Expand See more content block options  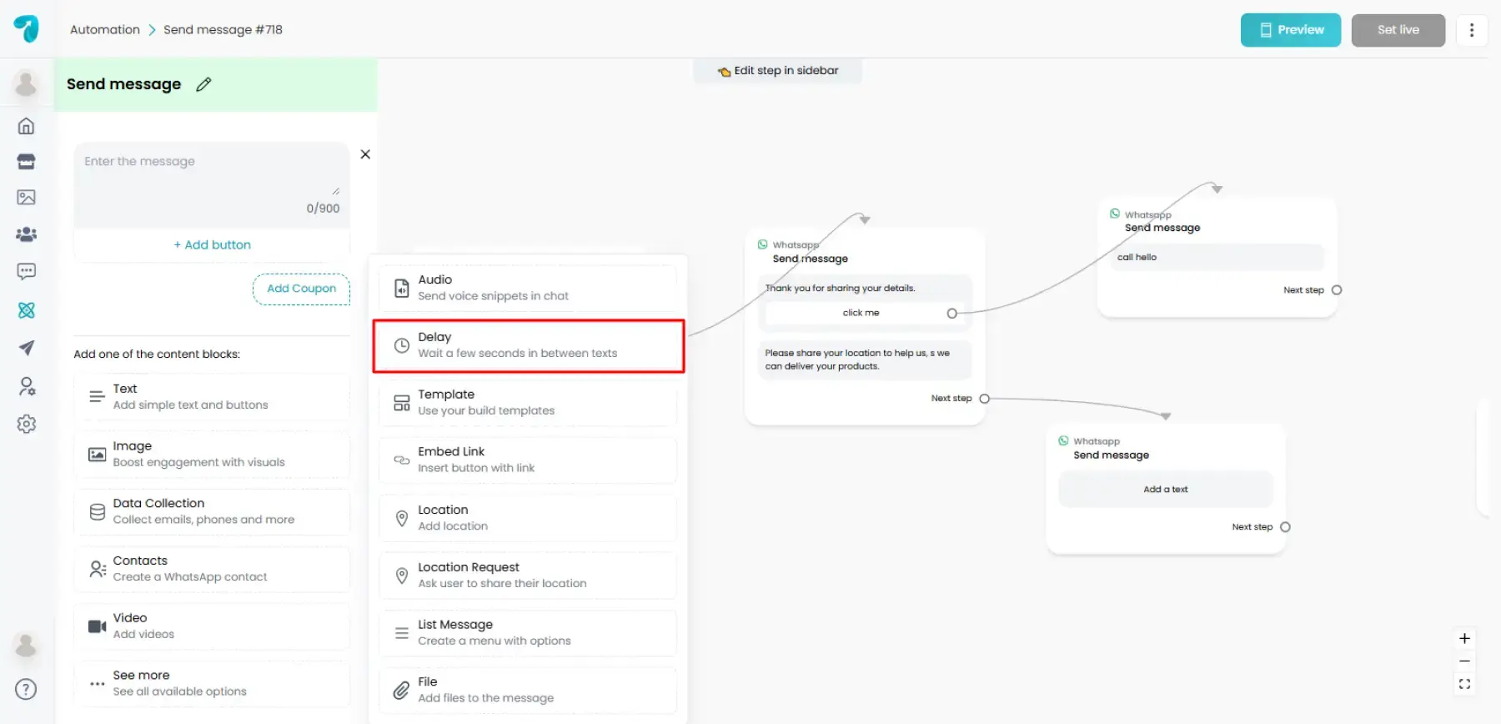212,683
